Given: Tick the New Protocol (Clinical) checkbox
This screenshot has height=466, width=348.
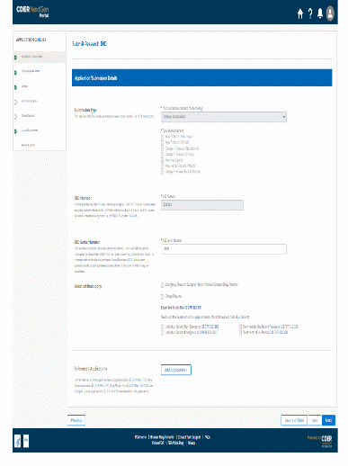Looking at the screenshot, I should [x=162, y=142].
